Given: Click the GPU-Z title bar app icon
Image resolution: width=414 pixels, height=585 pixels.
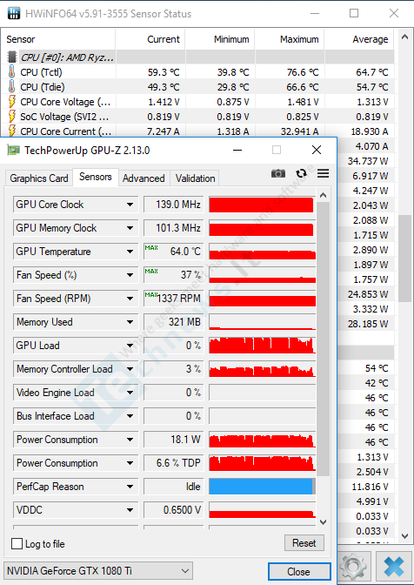Looking at the screenshot, I should coord(13,151).
